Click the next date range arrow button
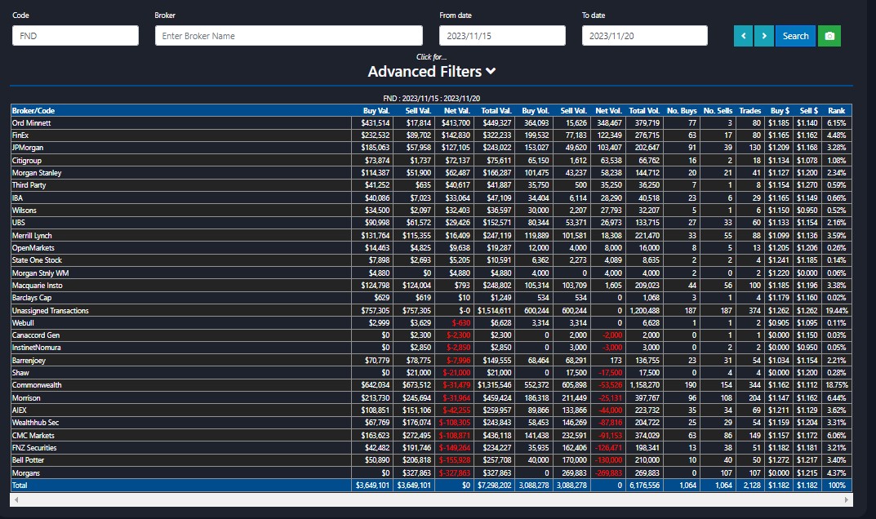The image size is (876, 519). (763, 36)
